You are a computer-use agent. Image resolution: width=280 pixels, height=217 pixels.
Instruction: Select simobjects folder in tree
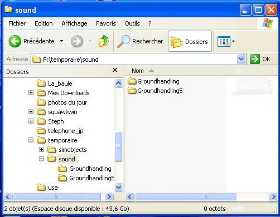pyautogui.click(x=67, y=150)
